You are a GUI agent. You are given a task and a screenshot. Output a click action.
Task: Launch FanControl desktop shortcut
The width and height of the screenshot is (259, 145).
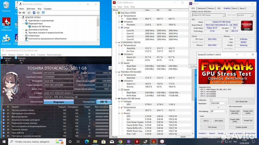click(x=6, y=40)
